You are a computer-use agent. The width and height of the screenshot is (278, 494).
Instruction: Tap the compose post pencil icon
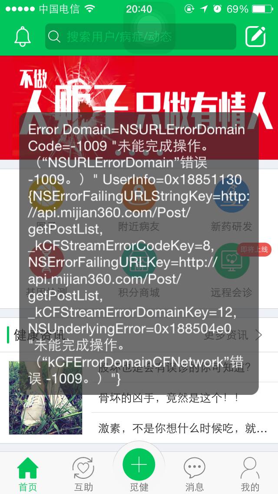pos(255,37)
